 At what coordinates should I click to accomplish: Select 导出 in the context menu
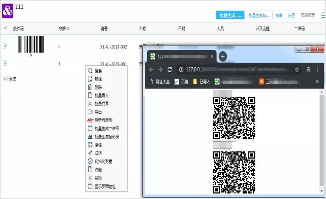coord(98,112)
